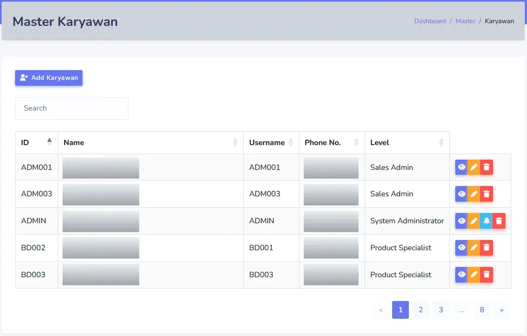Viewport: 527px width, 336px height.
Task: Edit the BD003 employee record
Action: [474, 275]
